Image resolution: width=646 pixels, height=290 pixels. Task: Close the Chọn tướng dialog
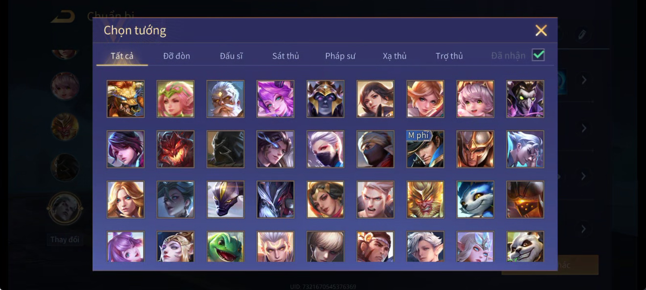coord(541,30)
